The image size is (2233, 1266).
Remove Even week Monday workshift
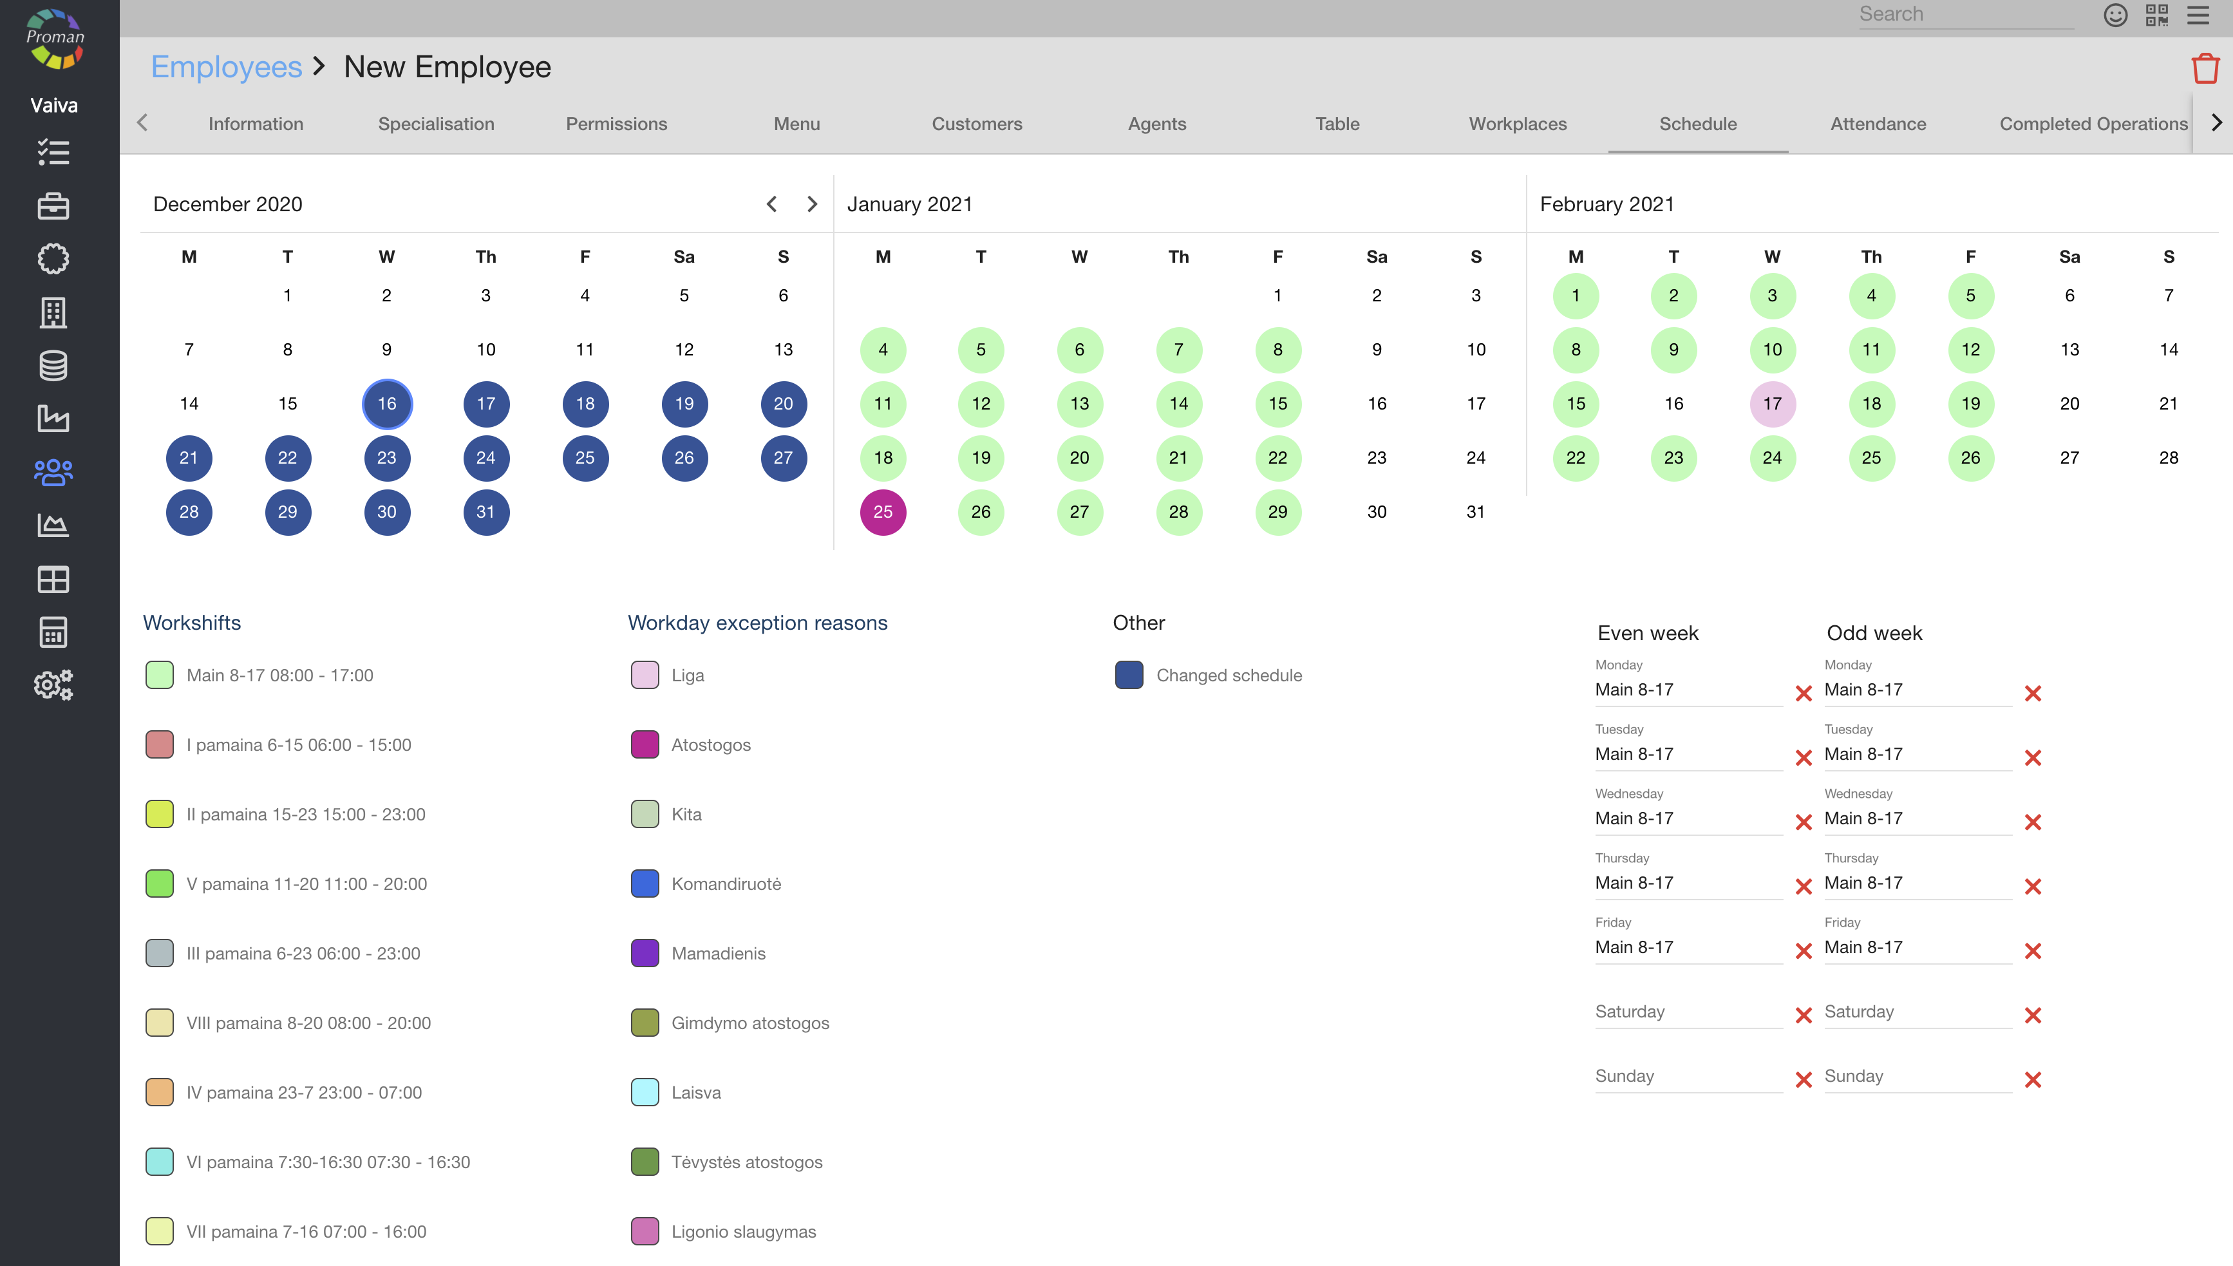coord(1804,693)
